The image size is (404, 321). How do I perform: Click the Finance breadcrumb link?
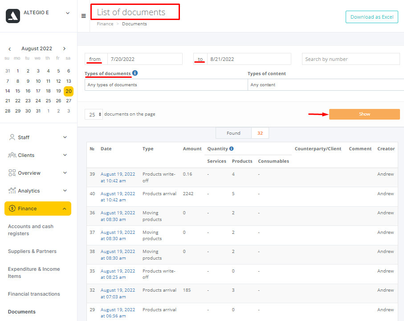click(x=105, y=24)
